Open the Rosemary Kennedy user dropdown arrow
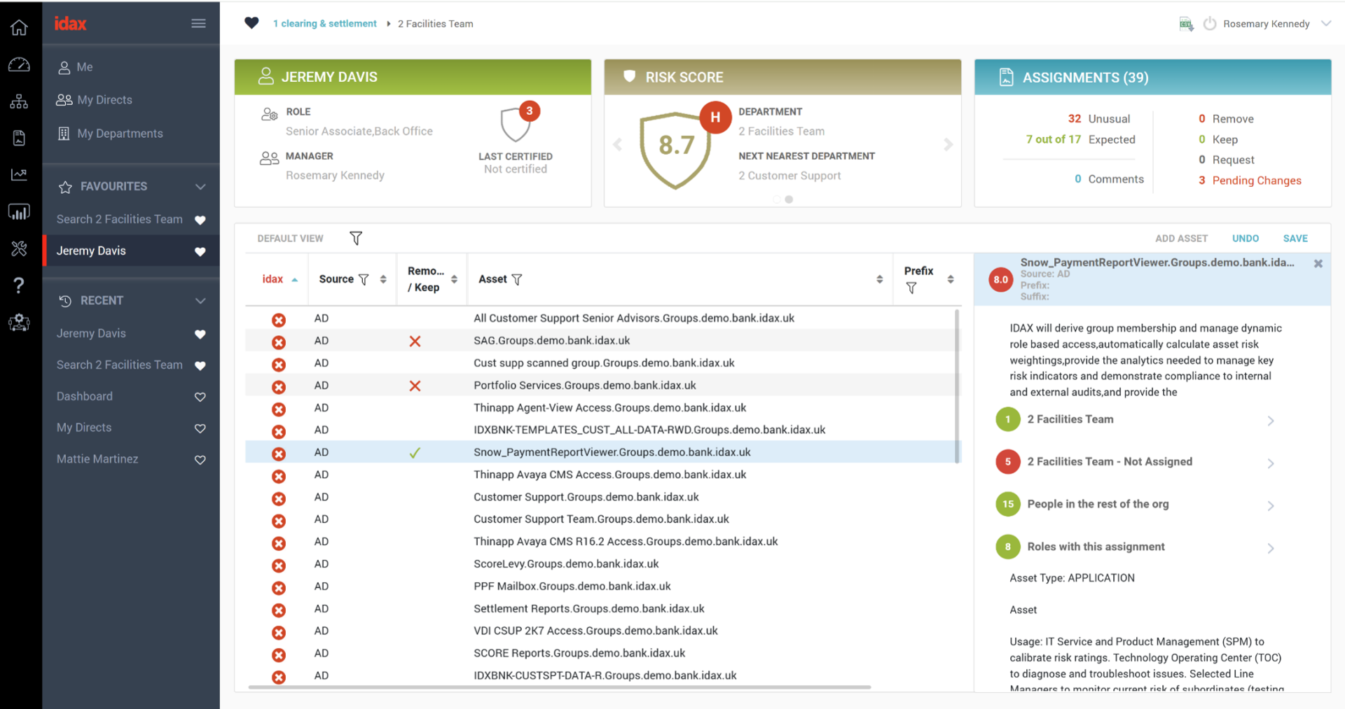The height and width of the screenshot is (709, 1345). (x=1326, y=24)
